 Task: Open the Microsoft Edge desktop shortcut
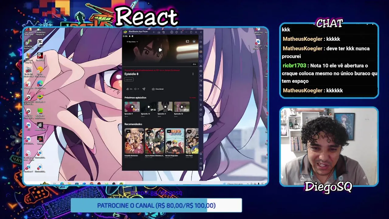click(x=40, y=85)
